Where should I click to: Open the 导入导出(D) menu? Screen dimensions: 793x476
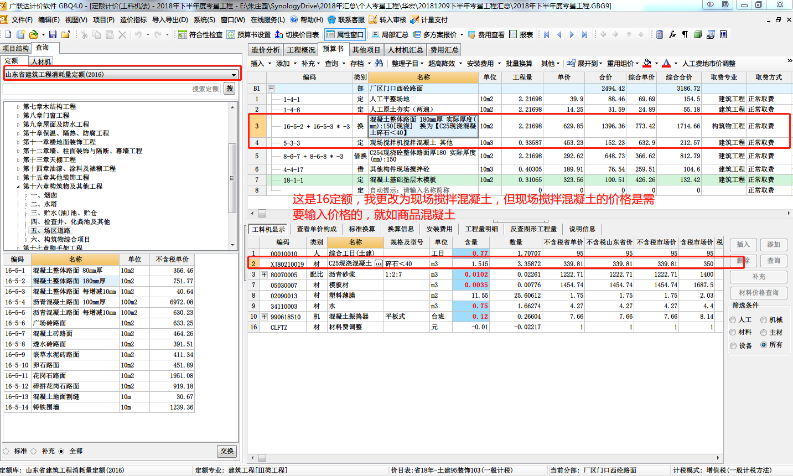pyautogui.click(x=170, y=19)
